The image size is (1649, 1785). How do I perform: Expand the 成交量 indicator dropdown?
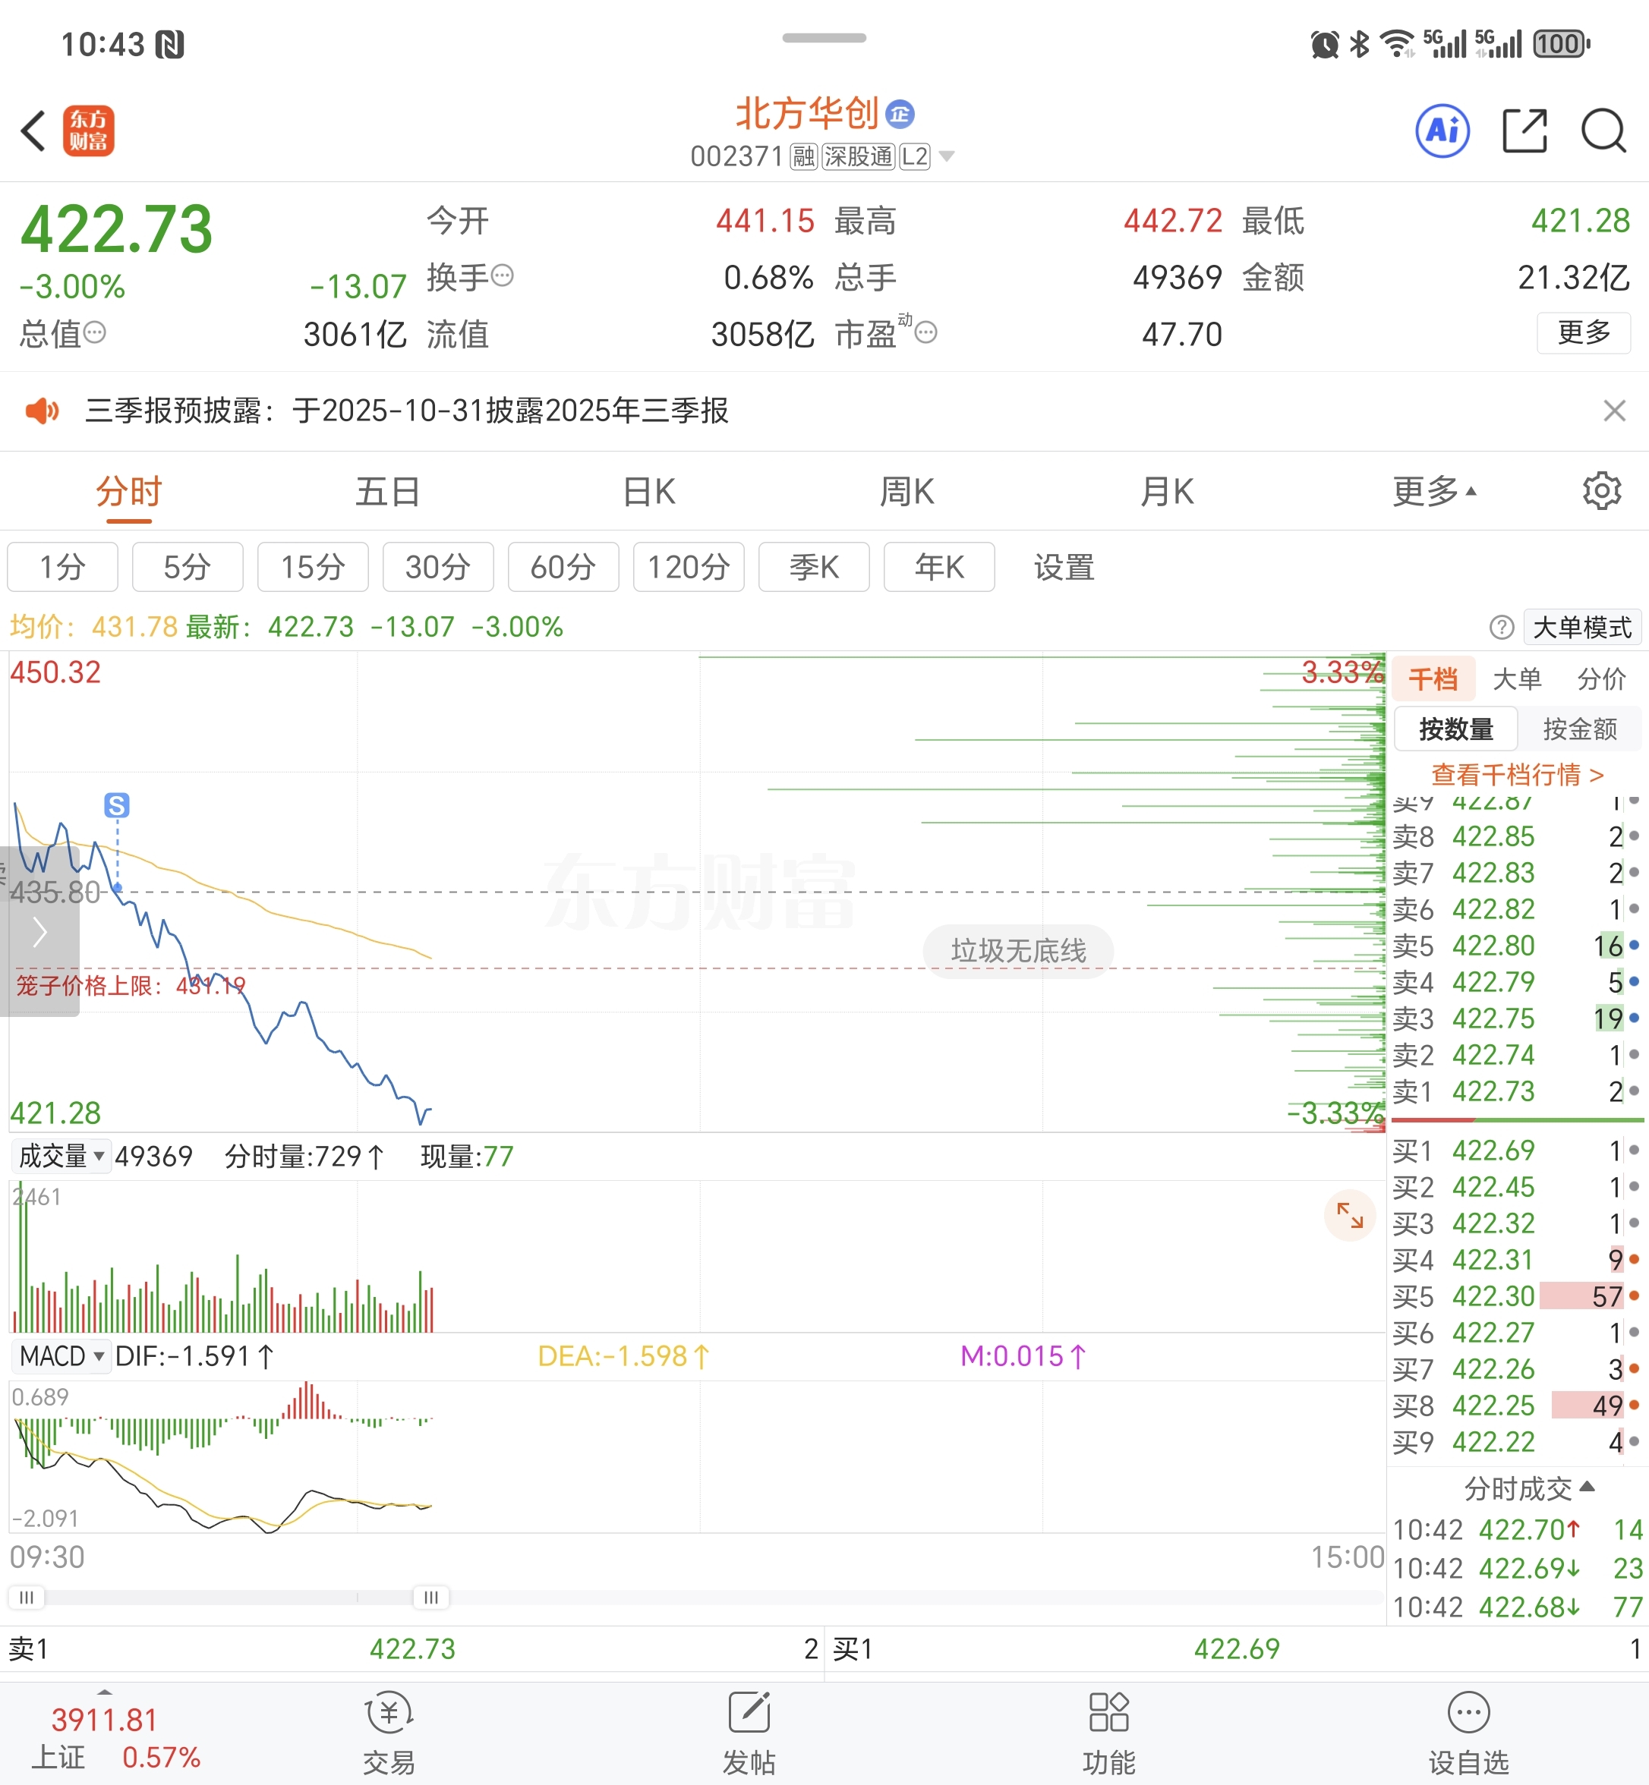(61, 1156)
